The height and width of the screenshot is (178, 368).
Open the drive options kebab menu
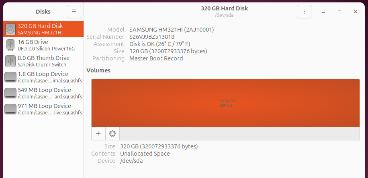pyautogui.click(x=304, y=12)
